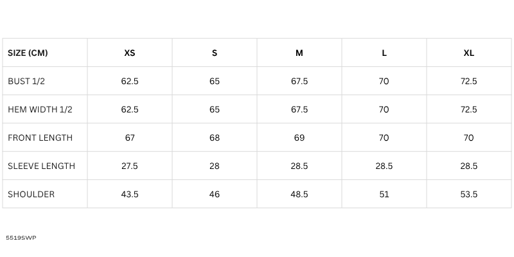Screen dimensions: 514x257
Task: Click the SHOULDER value 53.5 for XL
Action: [469, 194]
